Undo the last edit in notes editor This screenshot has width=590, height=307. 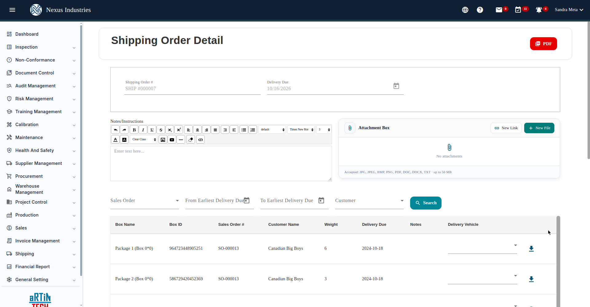coord(115,130)
